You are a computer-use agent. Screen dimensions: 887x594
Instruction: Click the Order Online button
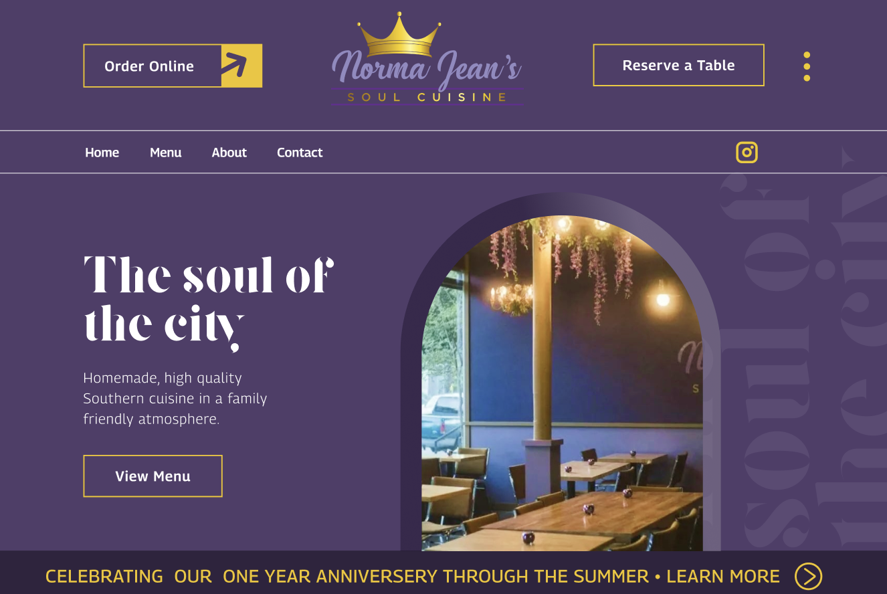click(173, 66)
